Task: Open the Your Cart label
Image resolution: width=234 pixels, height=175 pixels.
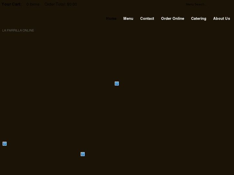Action: (x=12, y=4)
